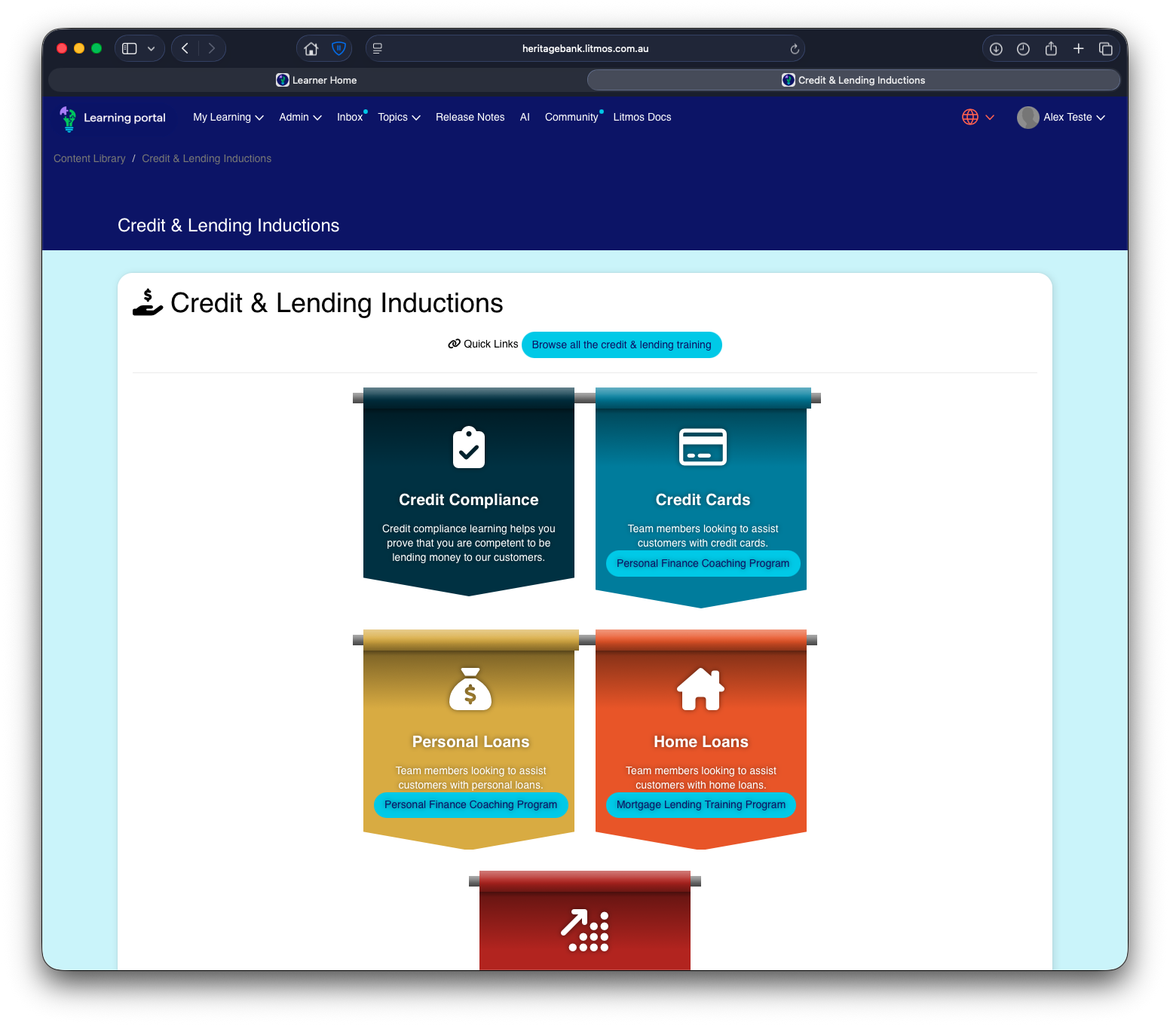Click the Quick Links chain-link icon
1170x1026 pixels.
click(454, 344)
